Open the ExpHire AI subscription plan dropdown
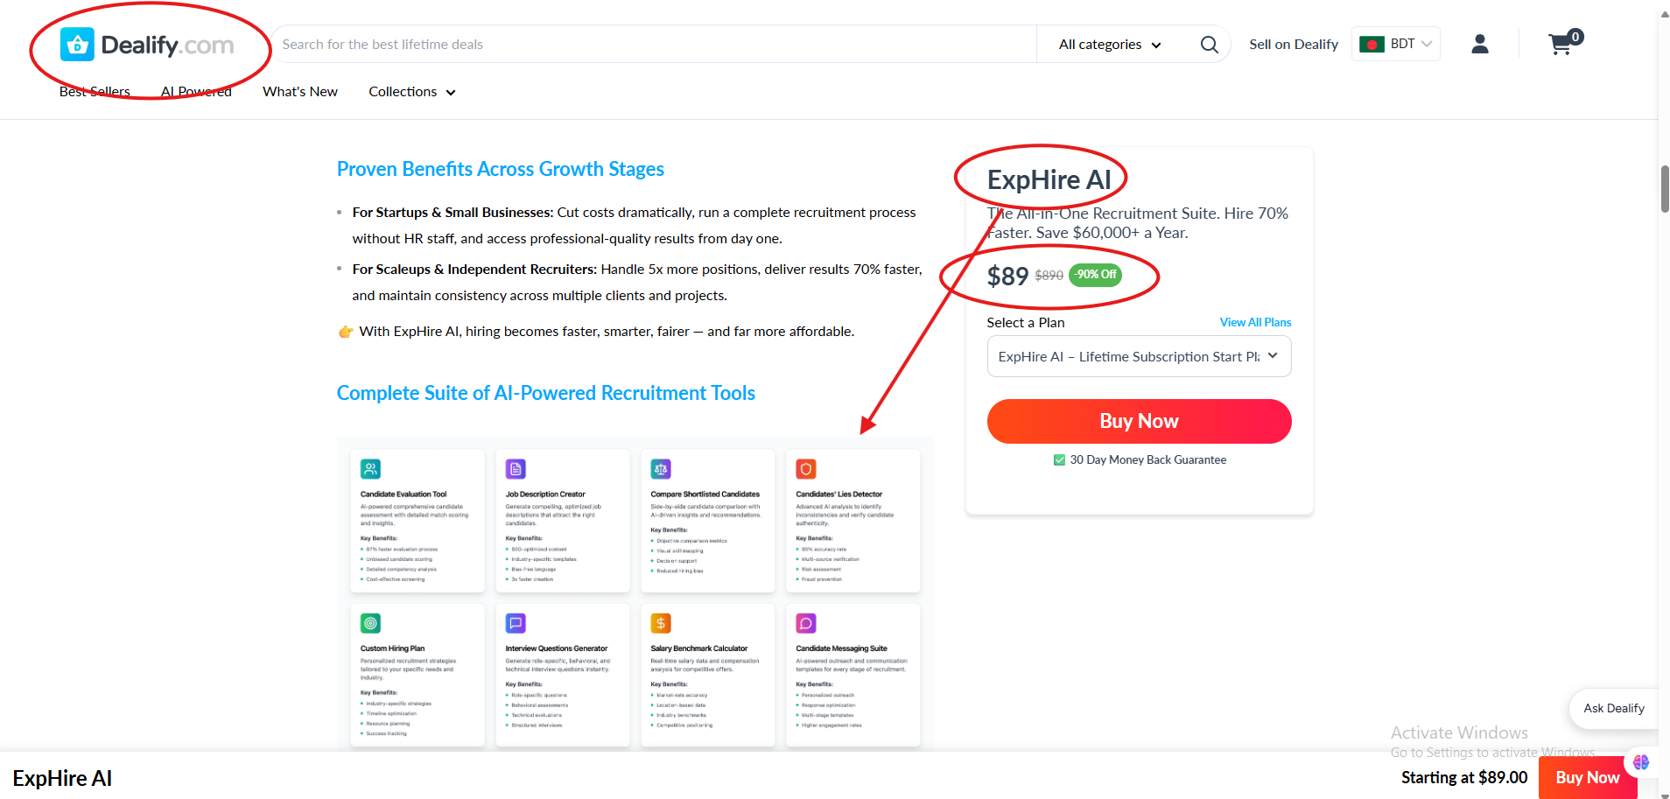Screen dimensions: 1670x799 point(1138,356)
